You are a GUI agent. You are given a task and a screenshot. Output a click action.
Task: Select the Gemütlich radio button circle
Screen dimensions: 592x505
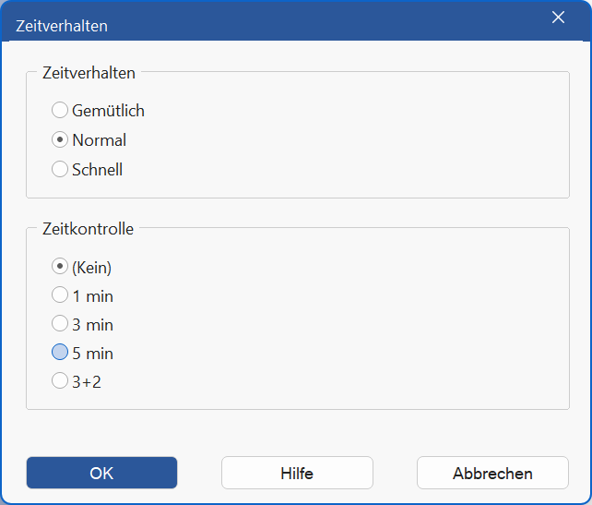(x=60, y=111)
